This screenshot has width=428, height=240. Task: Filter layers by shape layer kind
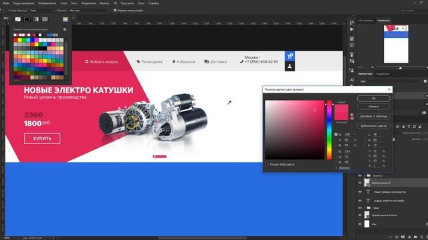click(415, 127)
